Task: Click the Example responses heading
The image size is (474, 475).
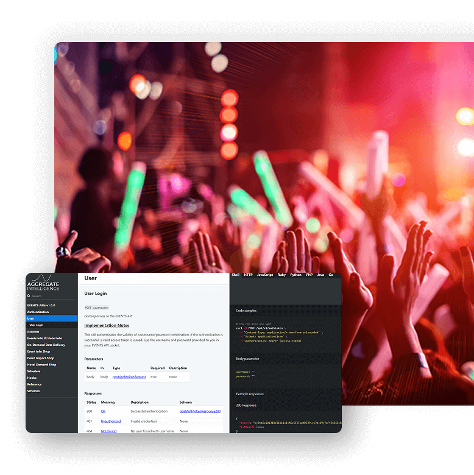Action: coord(250,394)
